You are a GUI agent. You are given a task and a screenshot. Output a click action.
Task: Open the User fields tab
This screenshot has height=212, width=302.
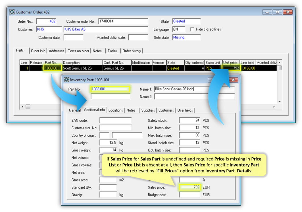point(185,110)
